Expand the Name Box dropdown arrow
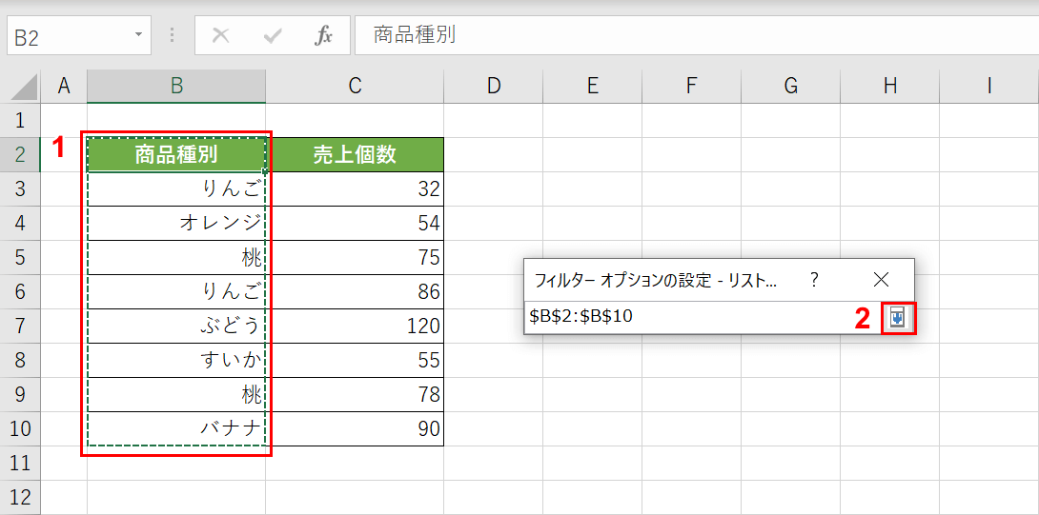1039x515 pixels. [138, 34]
